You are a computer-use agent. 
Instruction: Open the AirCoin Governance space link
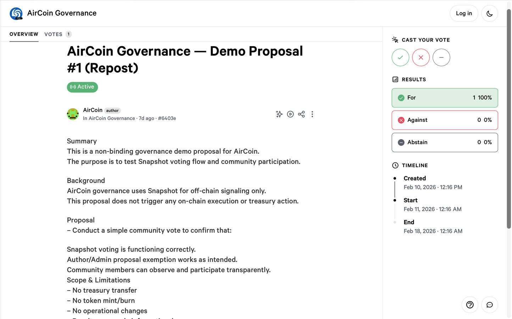pyautogui.click(x=112, y=119)
